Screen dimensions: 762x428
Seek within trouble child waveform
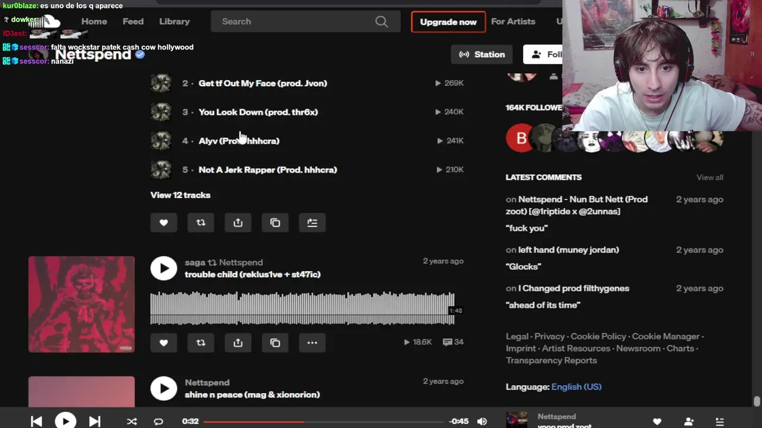tap(302, 308)
